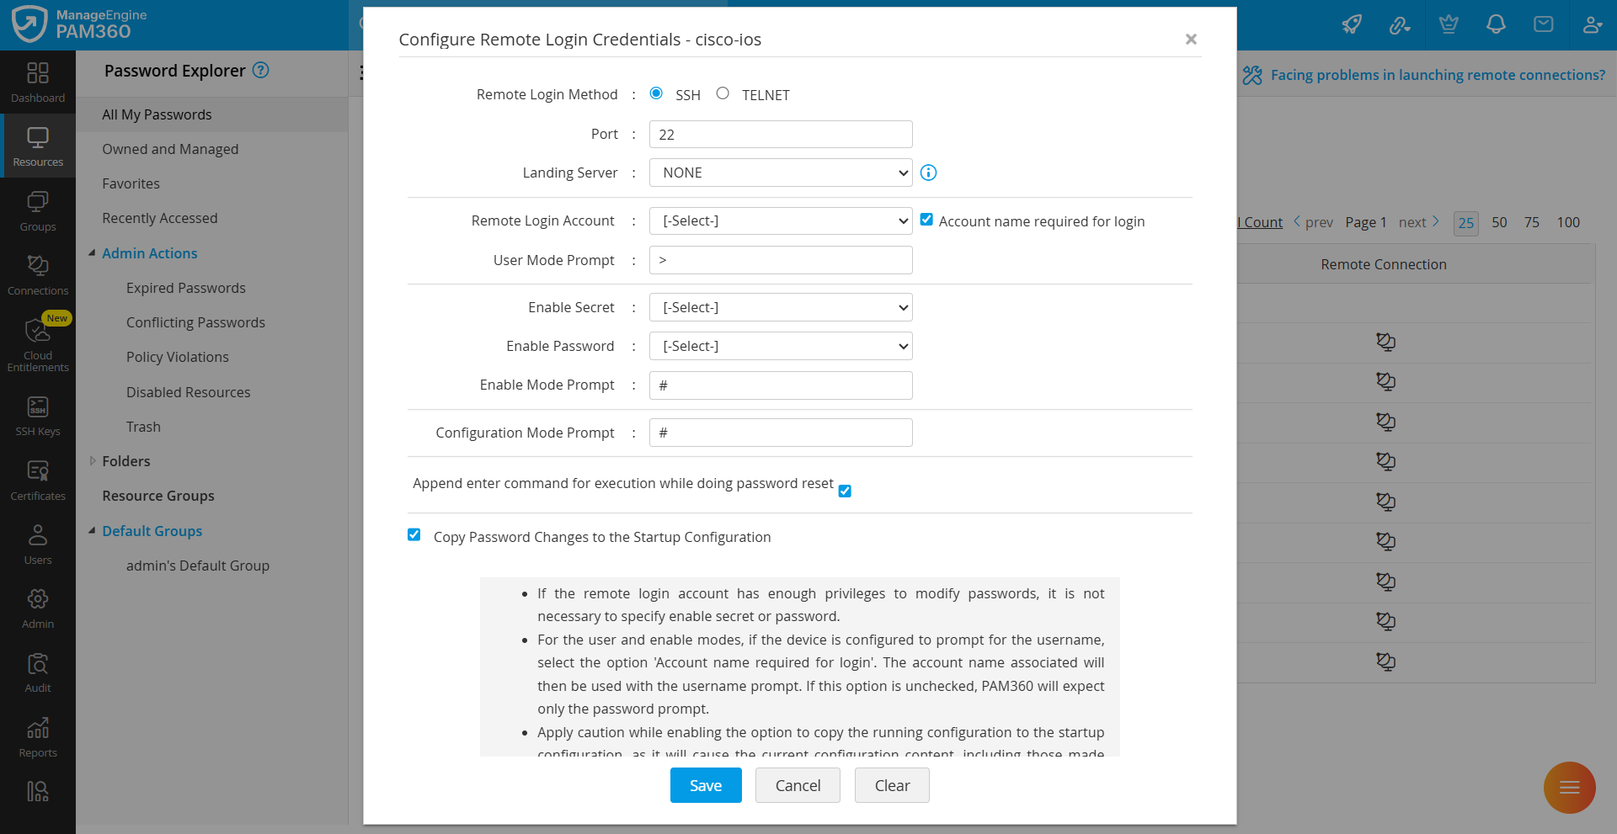Click the Save button

(706, 785)
